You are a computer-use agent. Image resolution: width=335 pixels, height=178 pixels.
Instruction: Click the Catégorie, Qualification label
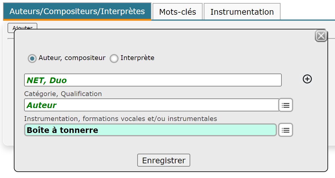[63, 94]
